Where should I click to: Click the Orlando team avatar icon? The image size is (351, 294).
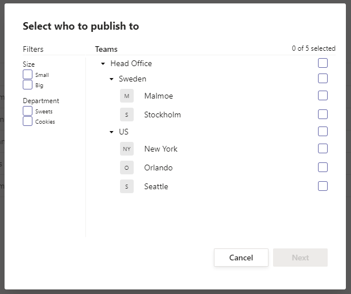pyautogui.click(x=126, y=168)
